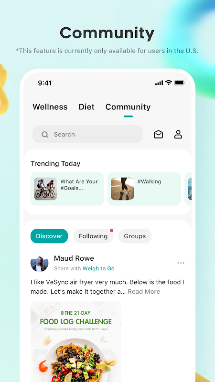Click the Search input field
Viewport: 215px width, 382px height.
pos(88,134)
